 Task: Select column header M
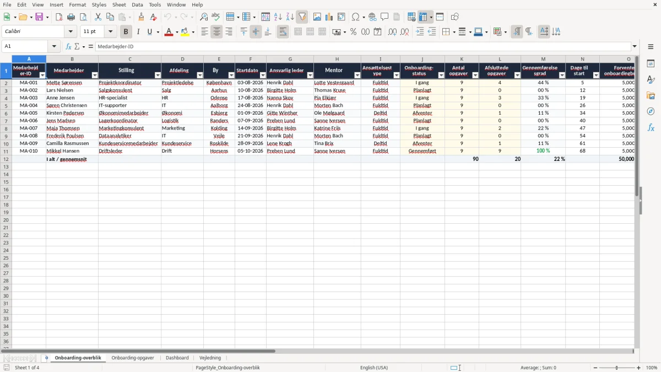[543, 59]
